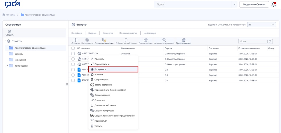
Task: Click the Добавить в избранное toolbar icon
Action: [x=126, y=40]
